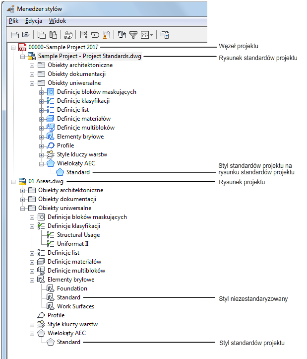Click the Edit Style toolbar icon
Screen dimensions: 307x359
tap(68, 35)
